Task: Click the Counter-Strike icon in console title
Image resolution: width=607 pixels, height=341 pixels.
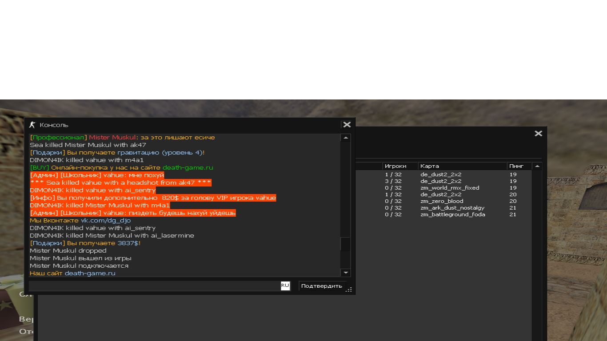Action: 32,125
